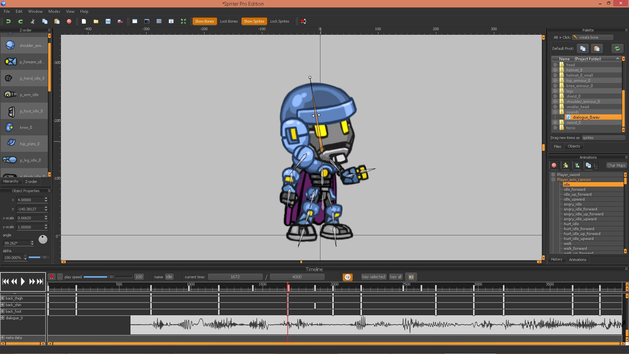Screen dimensions: 629x354
Task: Click the Show Bones toggle button
Action: (x=204, y=21)
